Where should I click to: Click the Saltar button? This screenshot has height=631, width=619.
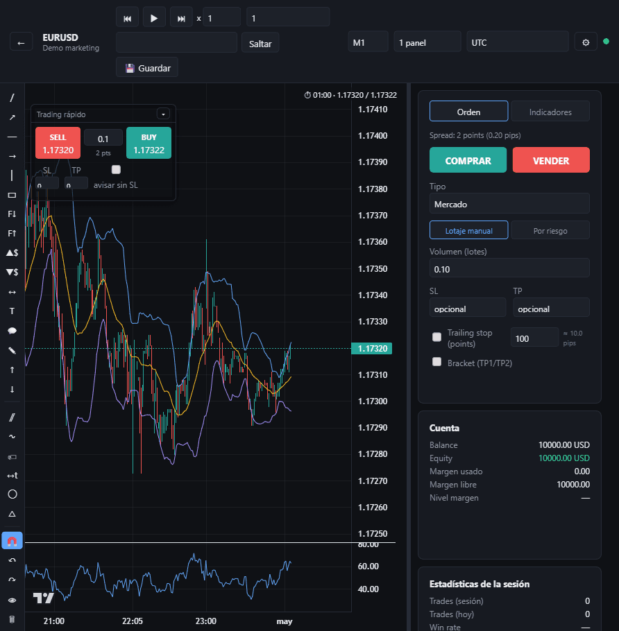click(260, 43)
